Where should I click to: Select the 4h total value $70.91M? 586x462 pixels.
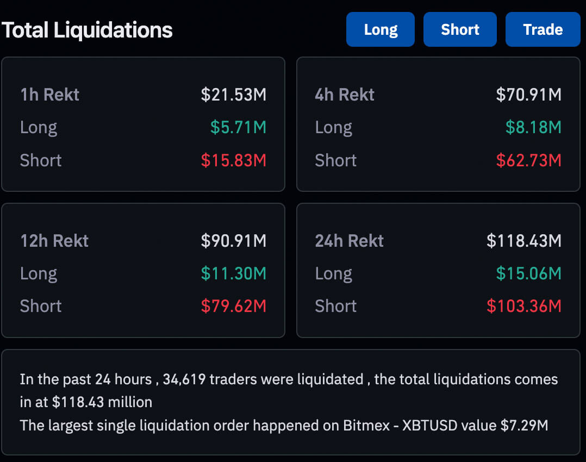pos(528,95)
